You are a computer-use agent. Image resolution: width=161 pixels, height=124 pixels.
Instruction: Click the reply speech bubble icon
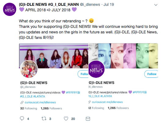click(22, 118)
